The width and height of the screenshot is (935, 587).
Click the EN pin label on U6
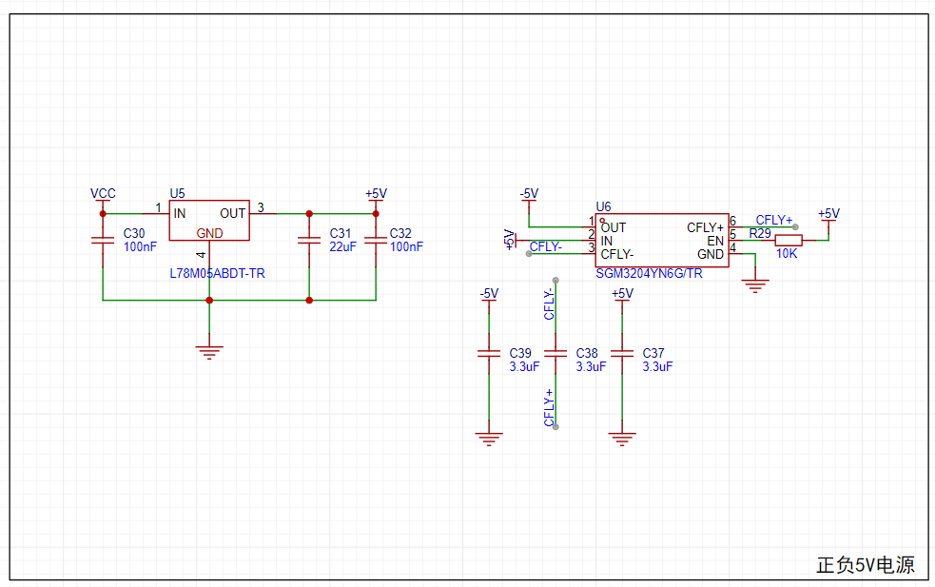pyautogui.click(x=715, y=241)
